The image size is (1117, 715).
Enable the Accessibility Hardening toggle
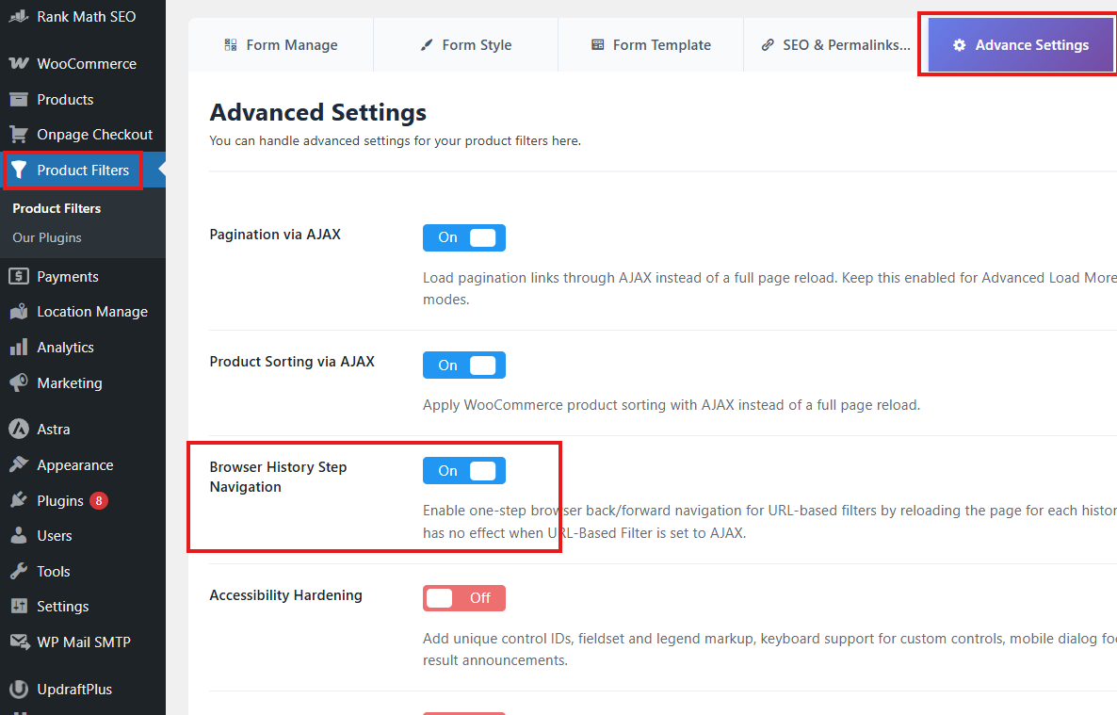pos(463,598)
